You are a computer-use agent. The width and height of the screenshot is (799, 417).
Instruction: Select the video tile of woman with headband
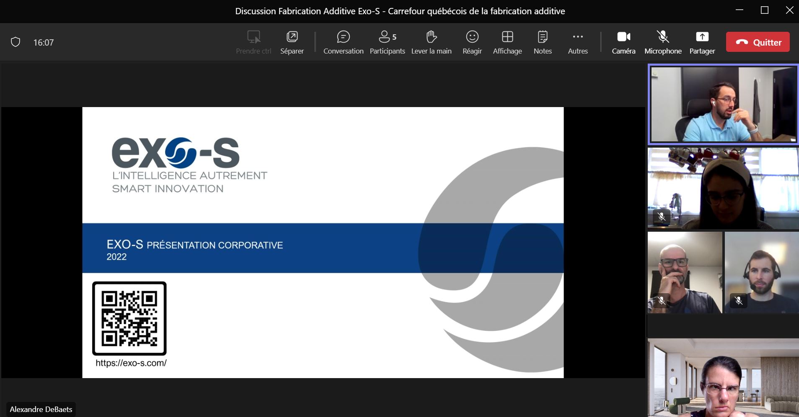723,188
